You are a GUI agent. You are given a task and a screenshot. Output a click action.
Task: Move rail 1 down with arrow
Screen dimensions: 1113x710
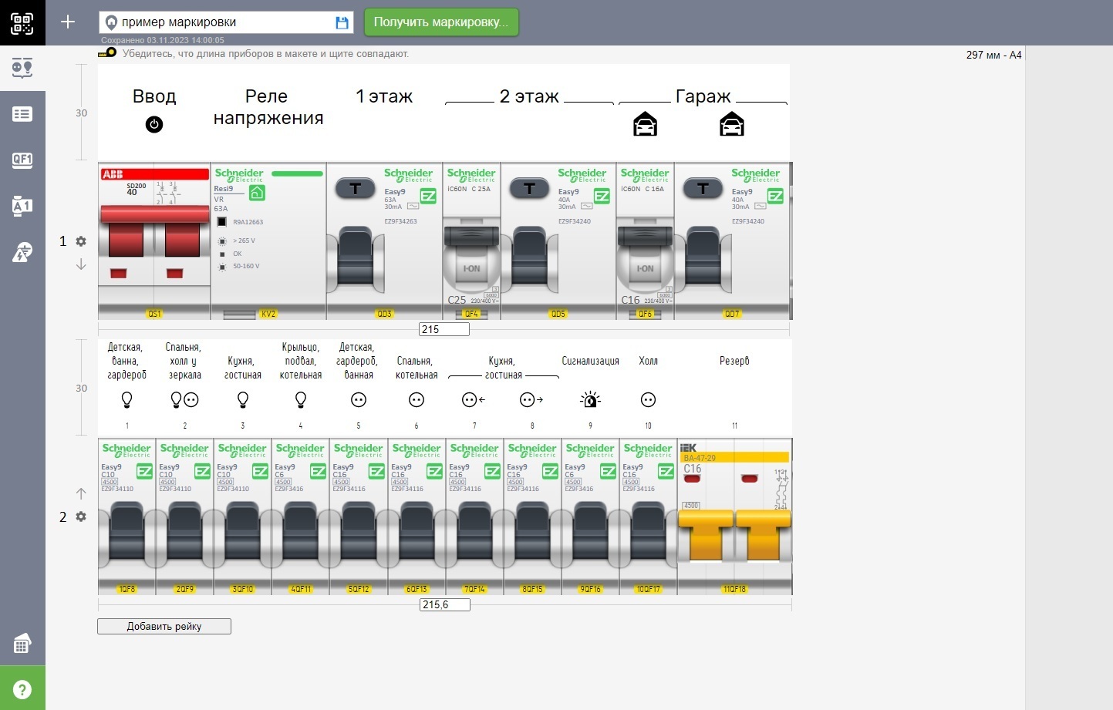(x=81, y=264)
